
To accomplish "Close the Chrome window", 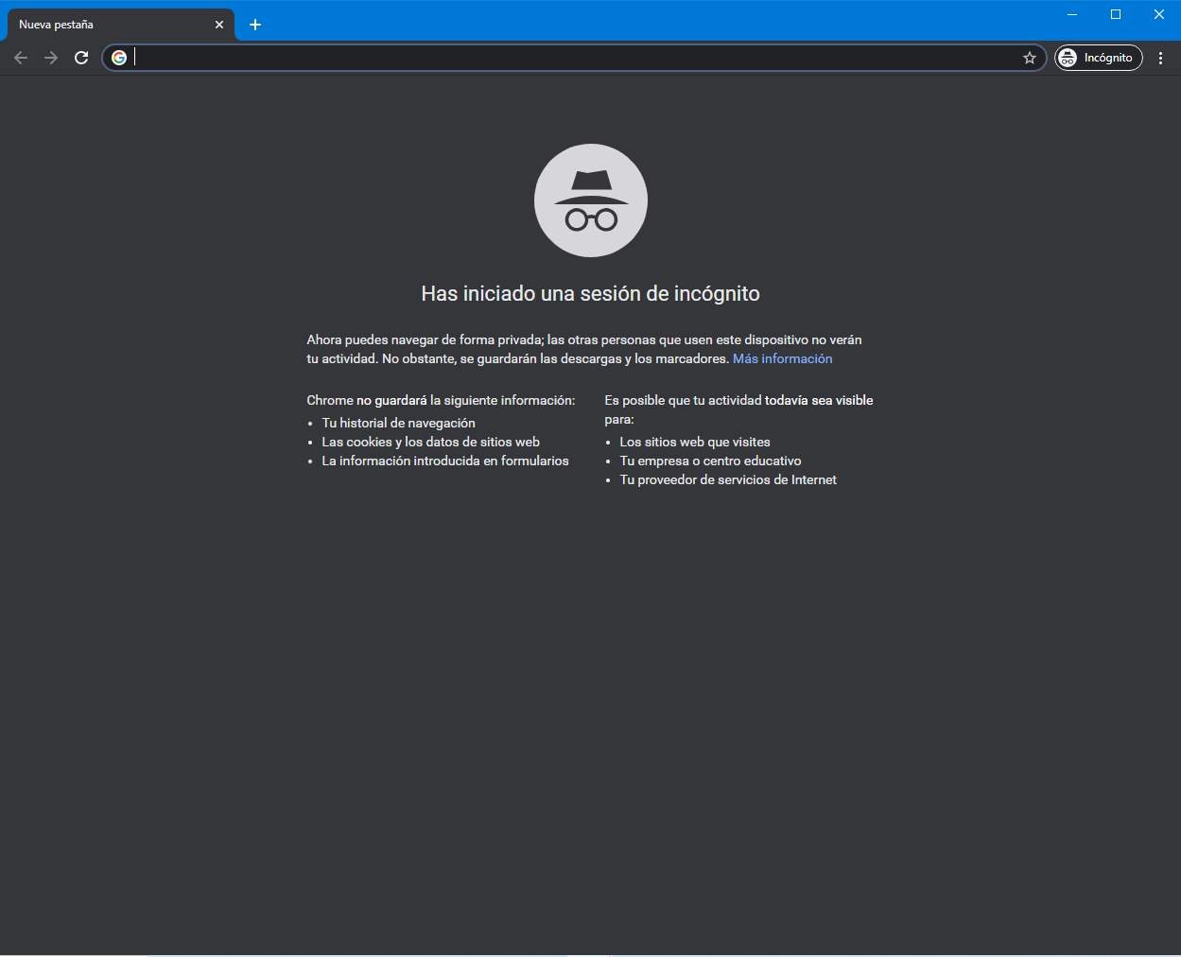I will tap(1159, 14).
